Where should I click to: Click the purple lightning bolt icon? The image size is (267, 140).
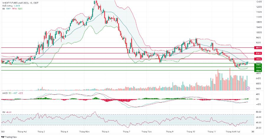click(248, 88)
